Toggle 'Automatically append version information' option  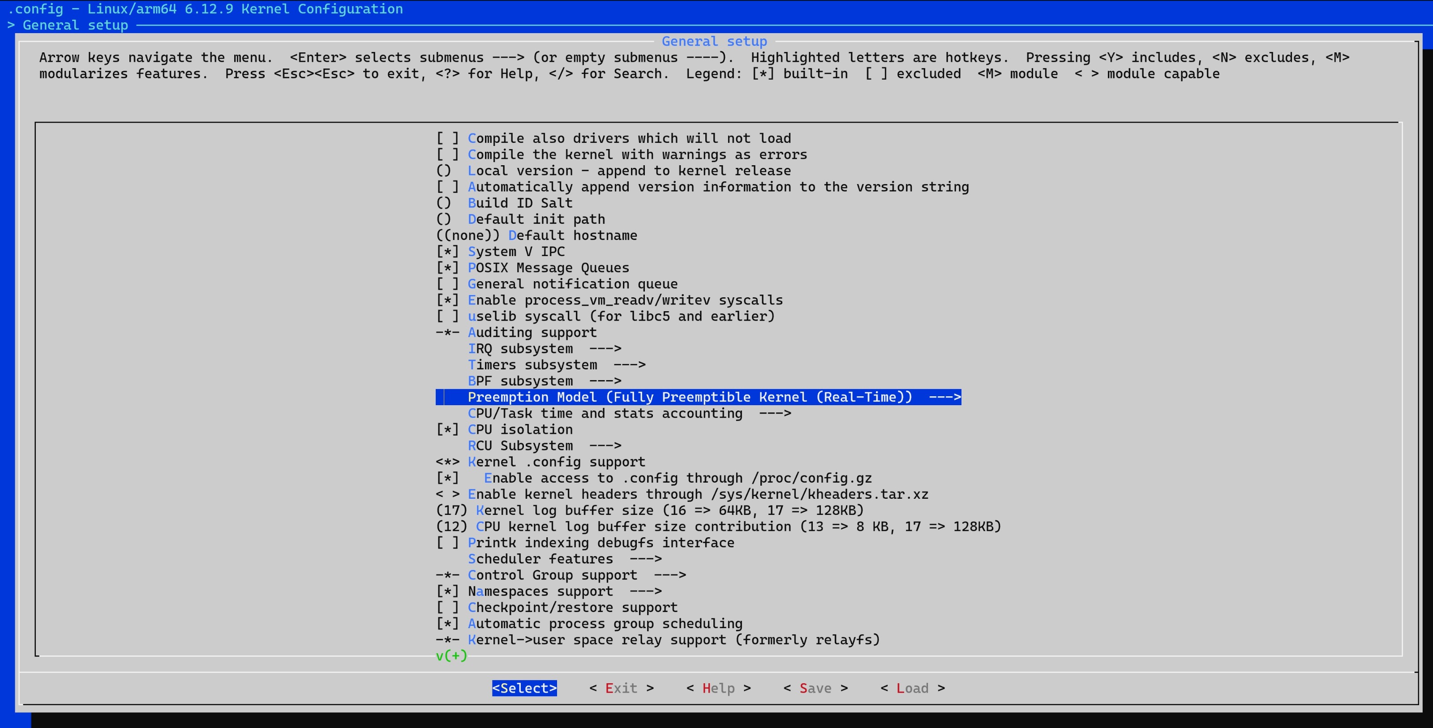702,186
